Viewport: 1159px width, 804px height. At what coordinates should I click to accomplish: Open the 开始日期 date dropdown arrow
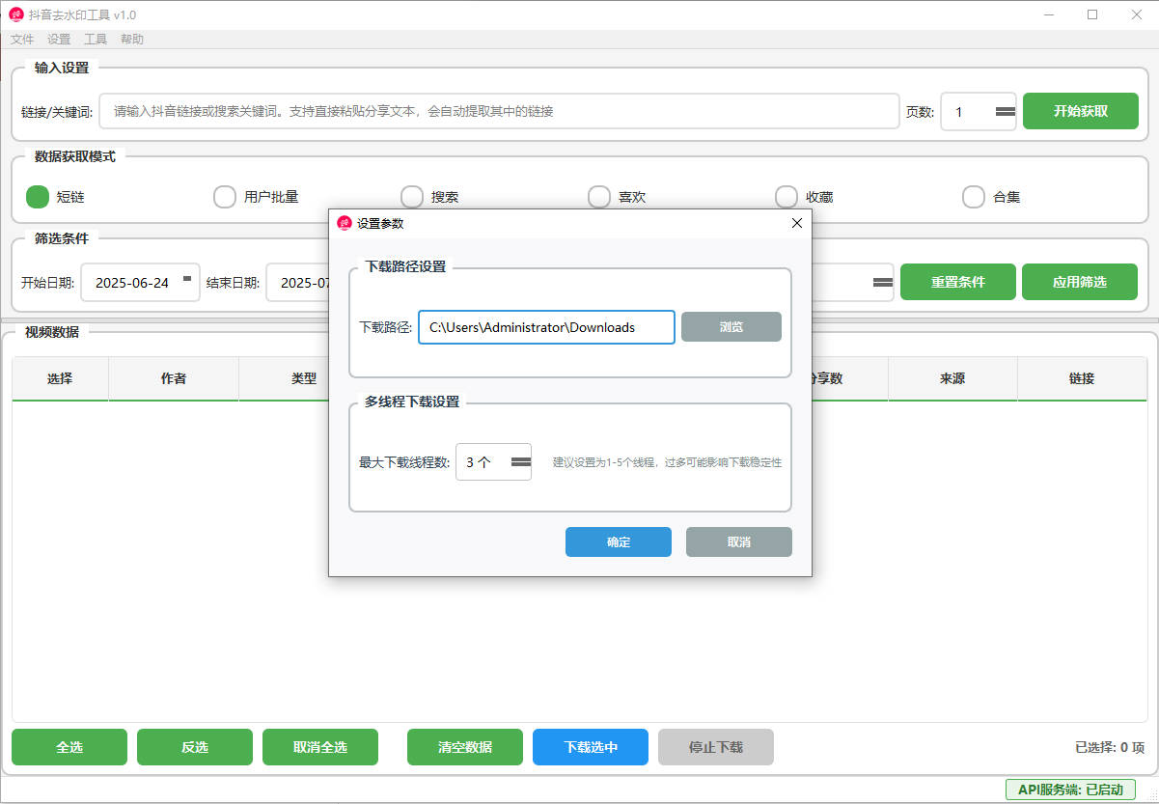coord(187,280)
